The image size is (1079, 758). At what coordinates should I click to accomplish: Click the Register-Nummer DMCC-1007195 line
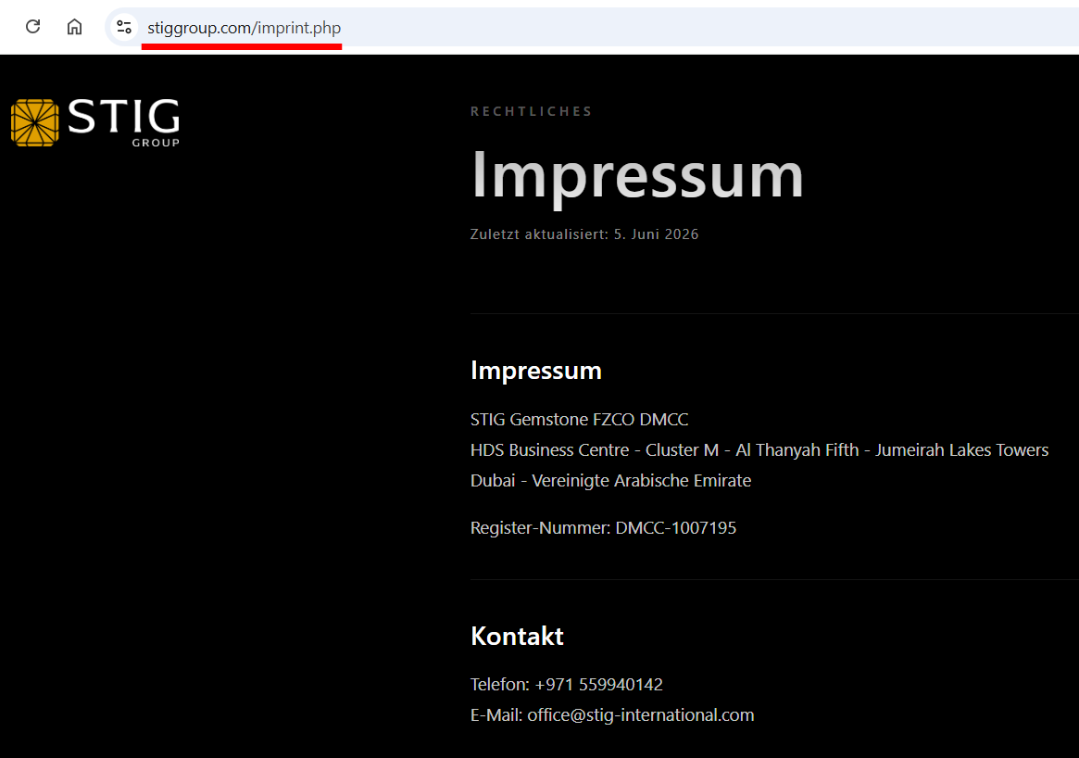pos(604,528)
